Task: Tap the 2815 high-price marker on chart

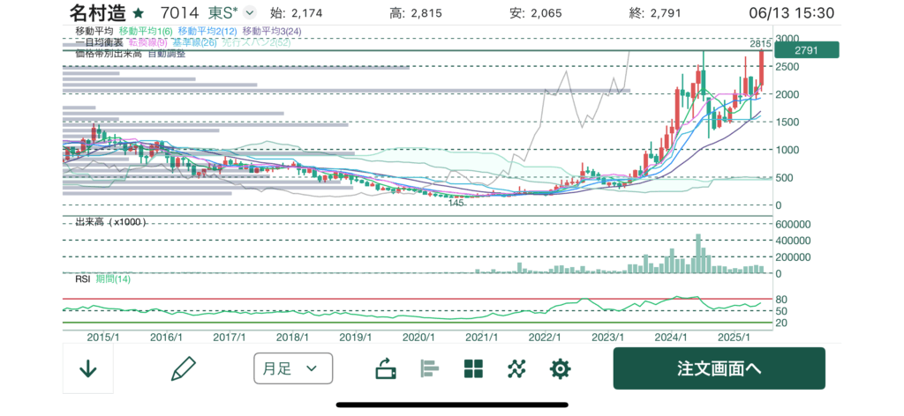Action: click(760, 44)
